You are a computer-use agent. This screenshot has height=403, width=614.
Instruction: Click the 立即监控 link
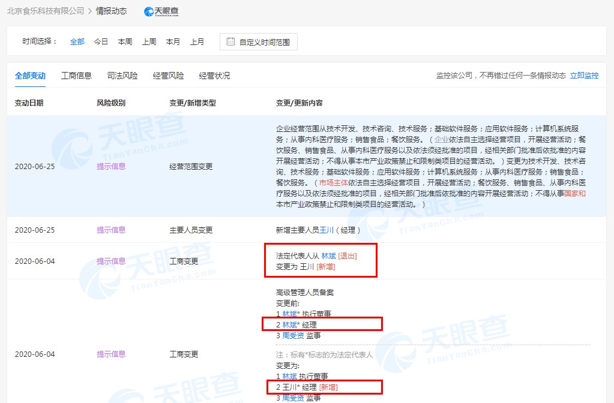tap(584, 76)
